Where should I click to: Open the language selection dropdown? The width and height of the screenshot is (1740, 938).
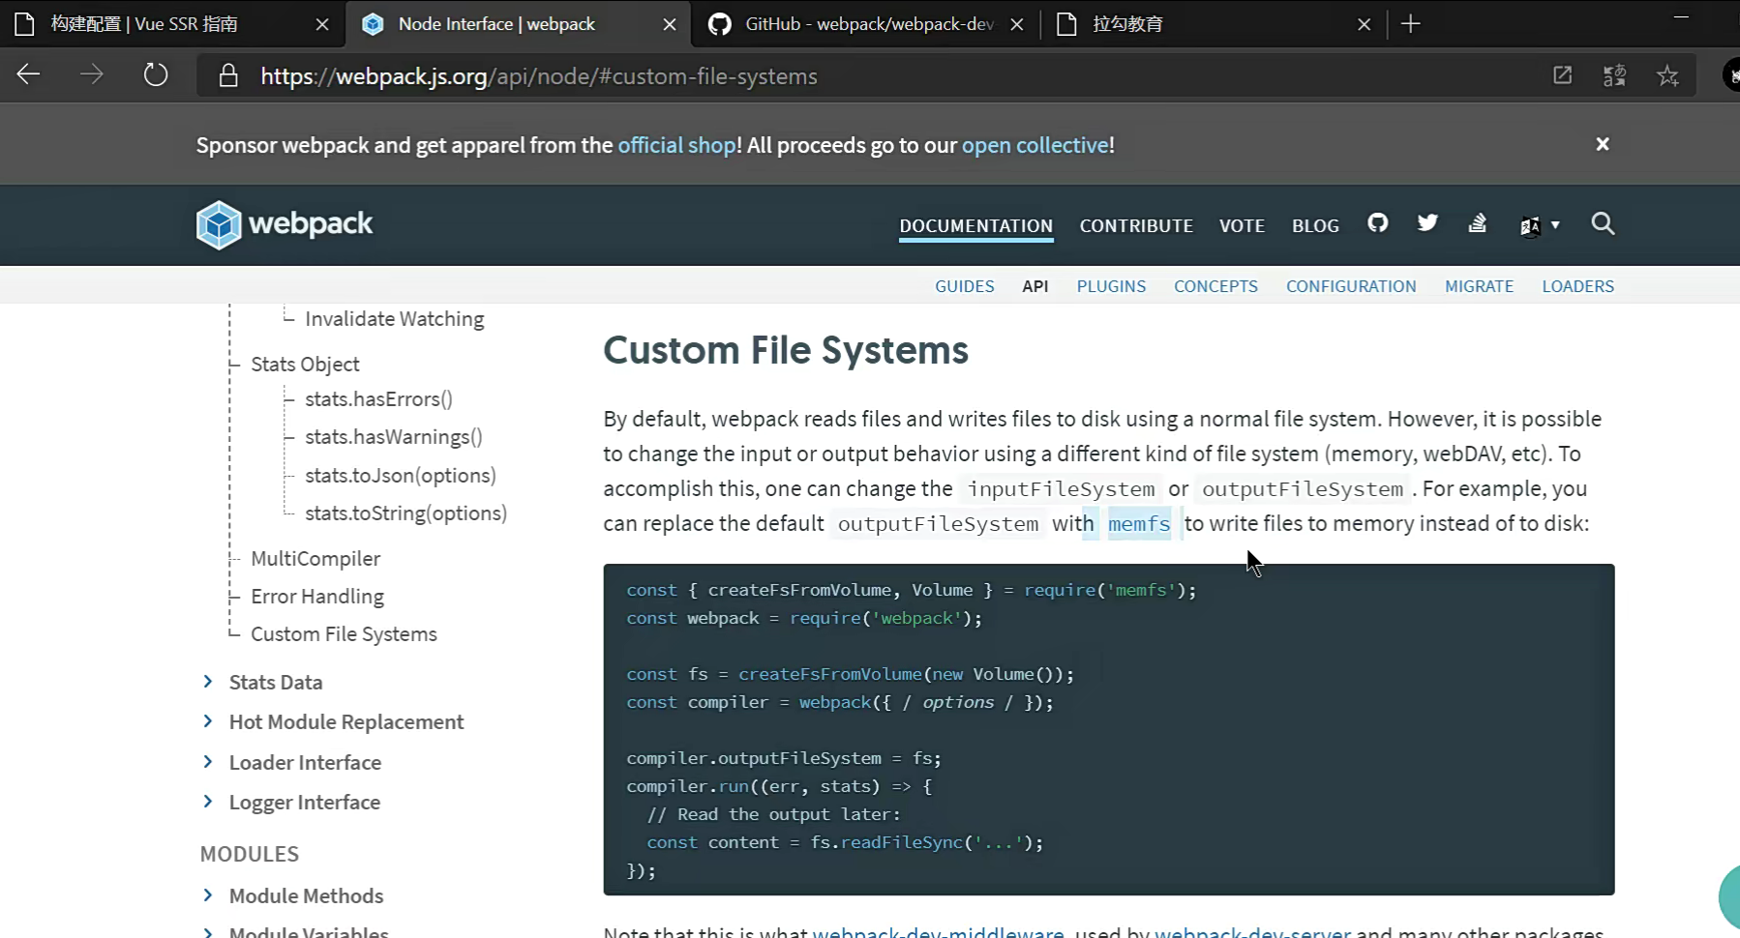[1539, 225]
